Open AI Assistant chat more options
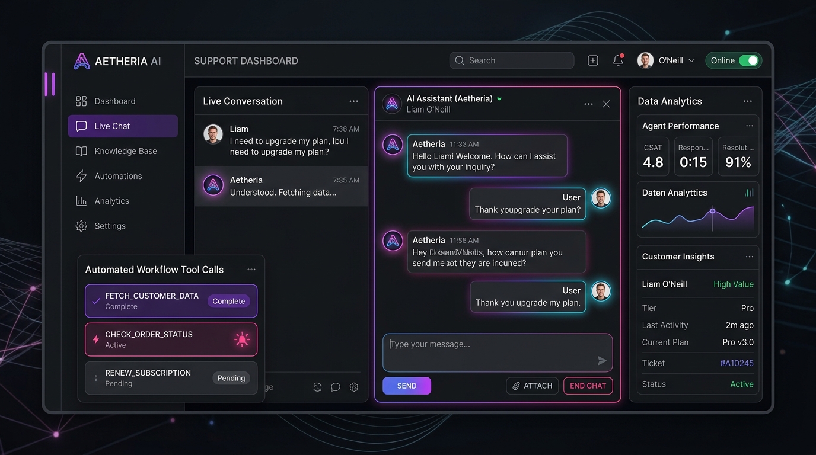 (588, 104)
